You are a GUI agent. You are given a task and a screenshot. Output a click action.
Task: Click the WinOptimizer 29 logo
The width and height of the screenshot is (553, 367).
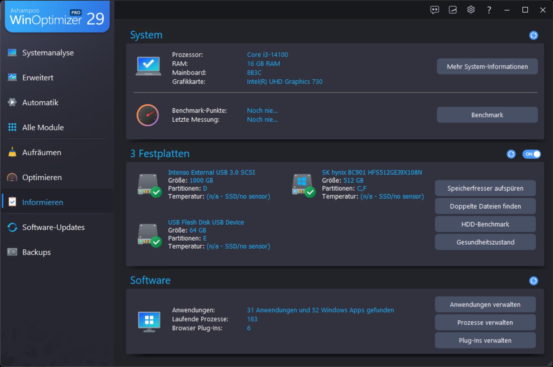click(57, 17)
